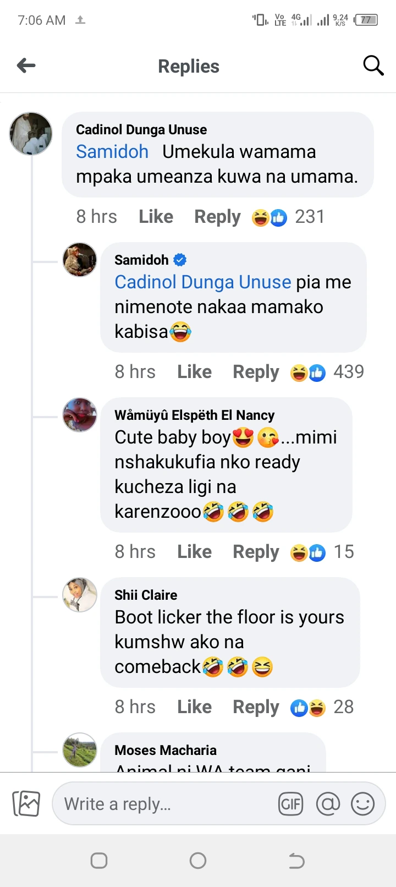This screenshot has height=887, width=396.
Task: Like Shii Claire's comment
Action: tap(194, 707)
